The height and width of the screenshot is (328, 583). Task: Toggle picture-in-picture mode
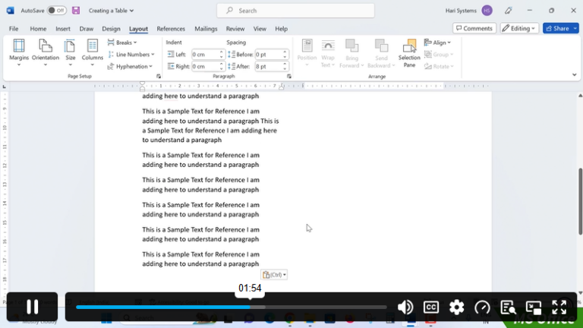(534, 307)
